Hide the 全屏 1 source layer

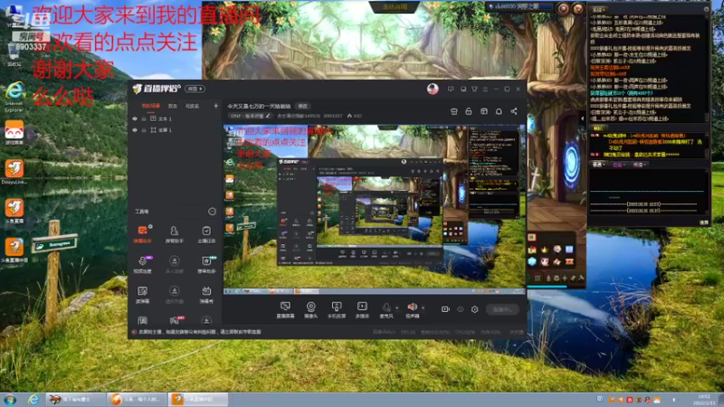tap(135, 130)
